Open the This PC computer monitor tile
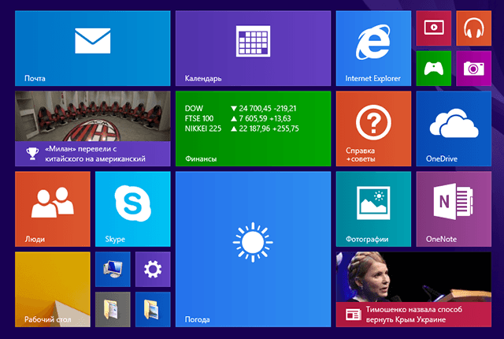The image size is (504, 339). point(113,269)
